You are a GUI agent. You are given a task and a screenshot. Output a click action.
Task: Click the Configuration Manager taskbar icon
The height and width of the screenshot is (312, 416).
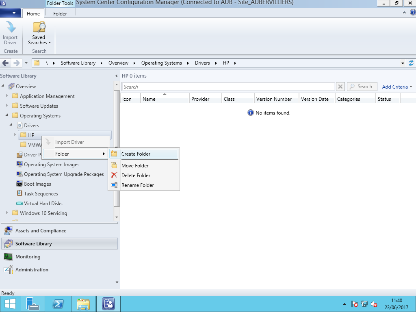(x=108, y=304)
